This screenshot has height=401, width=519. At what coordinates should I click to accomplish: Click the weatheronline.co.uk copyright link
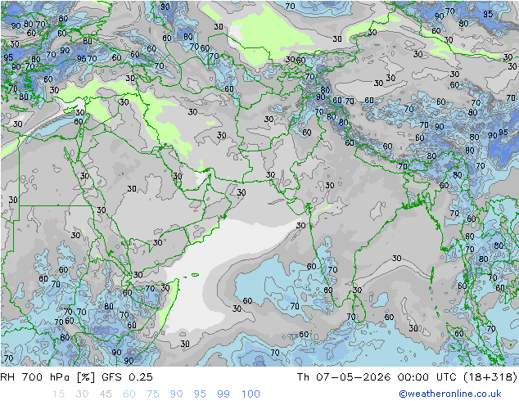point(450,394)
